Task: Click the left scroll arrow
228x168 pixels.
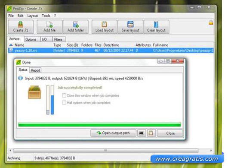Action: pos(10,150)
